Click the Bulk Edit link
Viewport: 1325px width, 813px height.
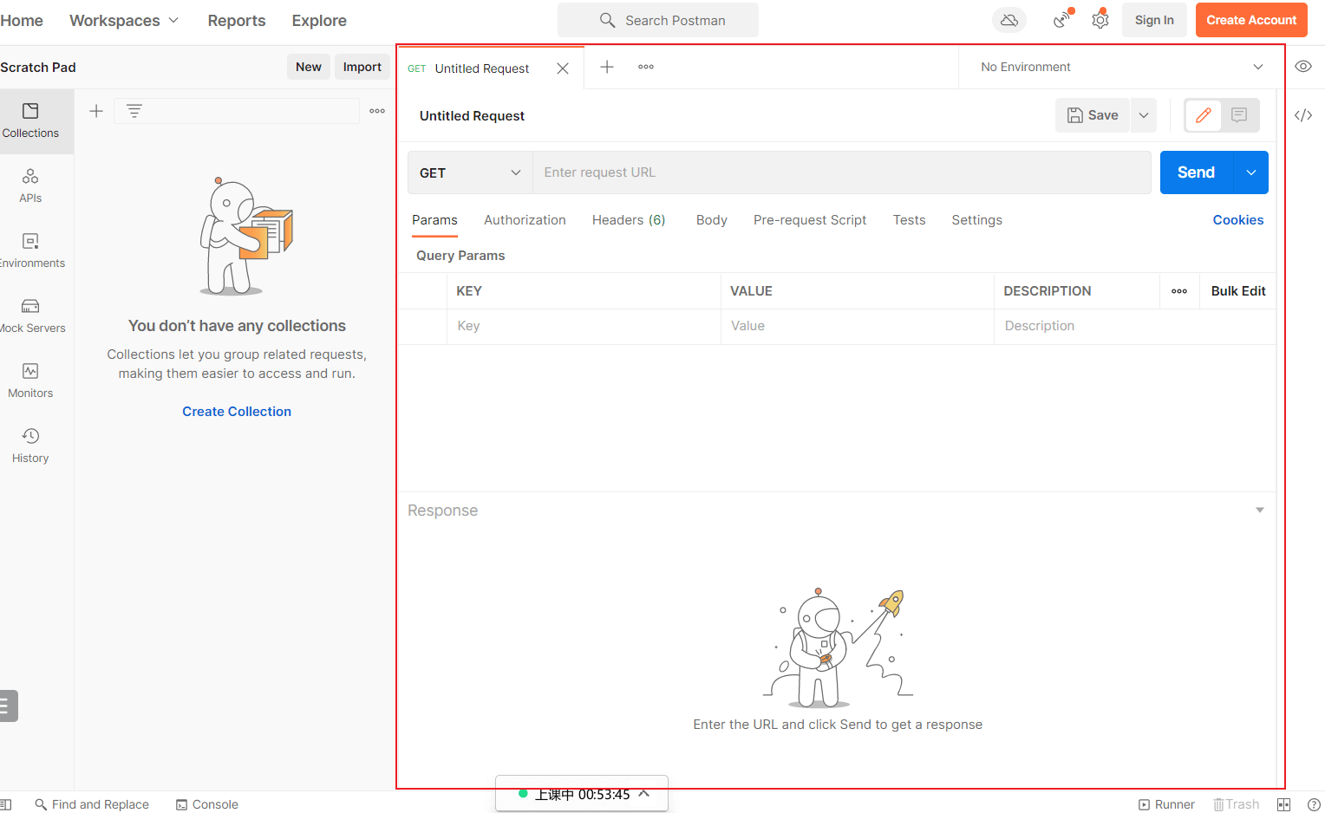[x=1238, y=291]
